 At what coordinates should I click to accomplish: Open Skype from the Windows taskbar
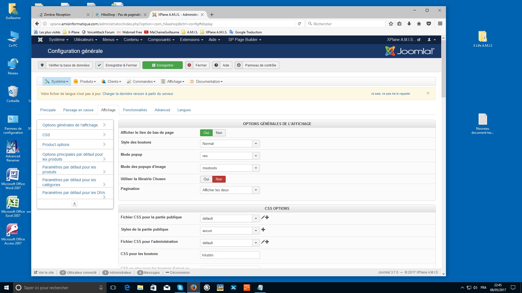180,288
